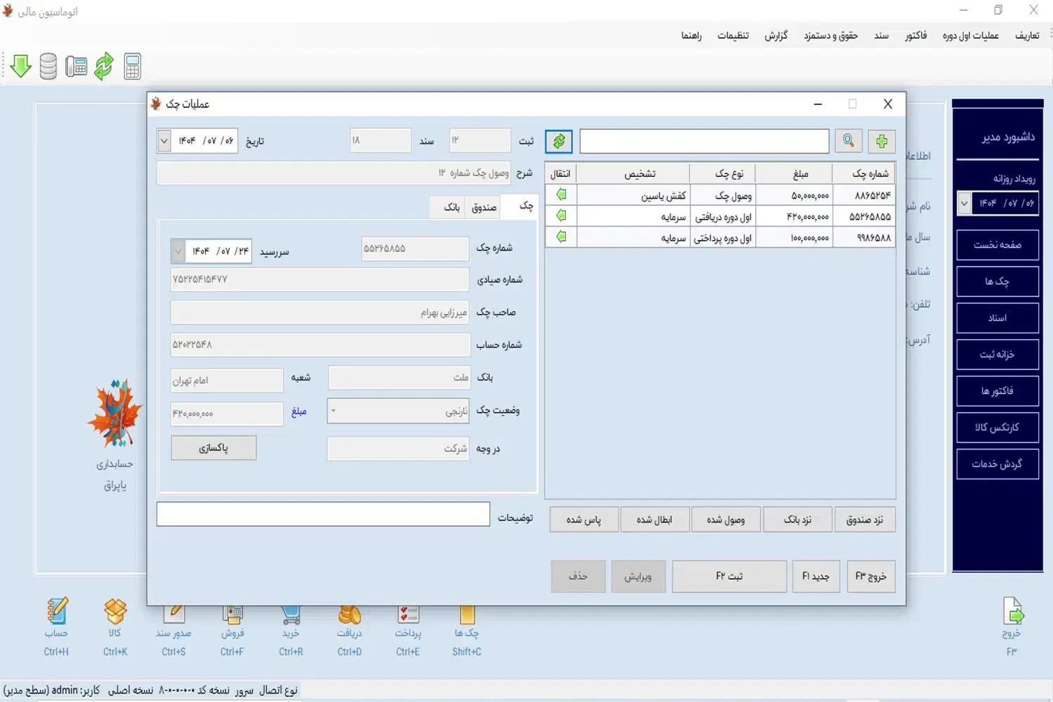Screen dimensions: 1053x702
Task: Click transfer arrow for check 8865254
Action: 561,194
